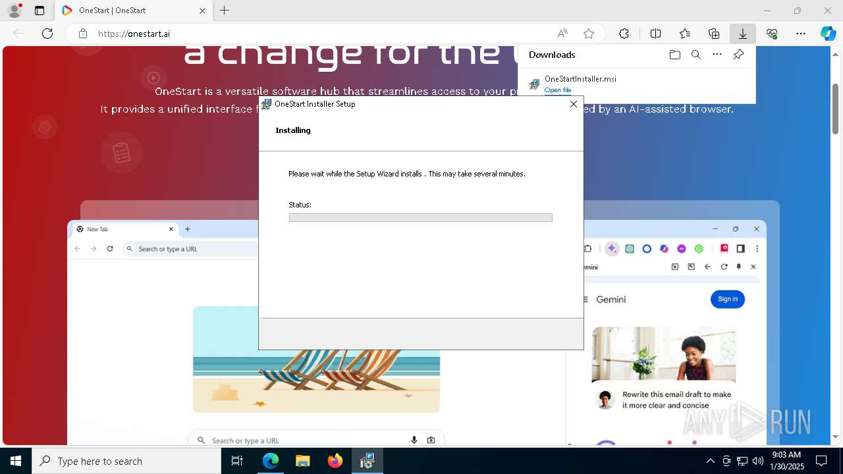Open the notification center

tap(821, 461)
